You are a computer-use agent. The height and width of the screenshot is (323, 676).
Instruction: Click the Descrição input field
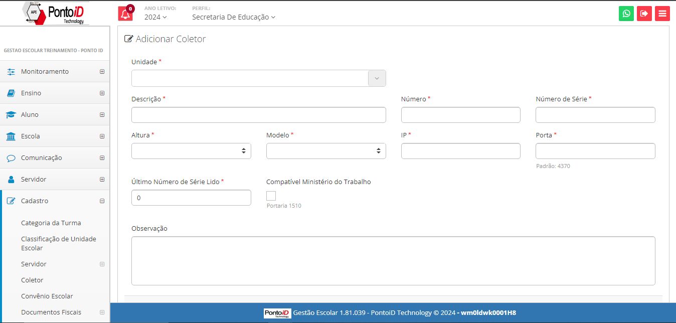[259, 115]
